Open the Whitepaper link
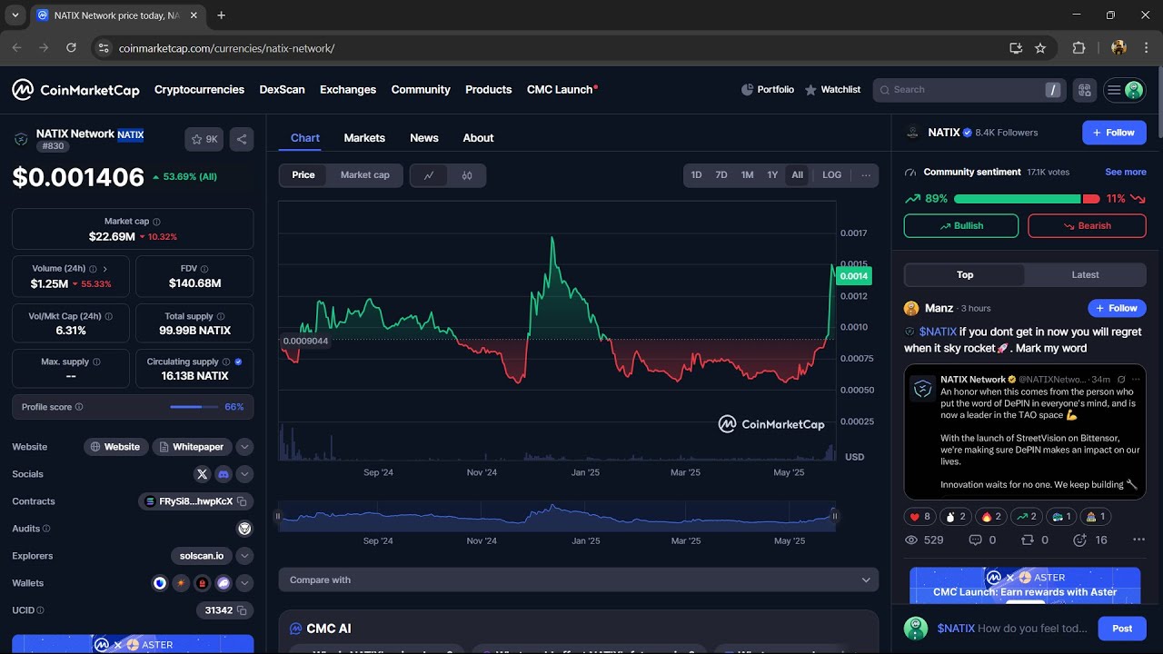The width and height of the screenshot is (1163, 654). pos(192,447)
